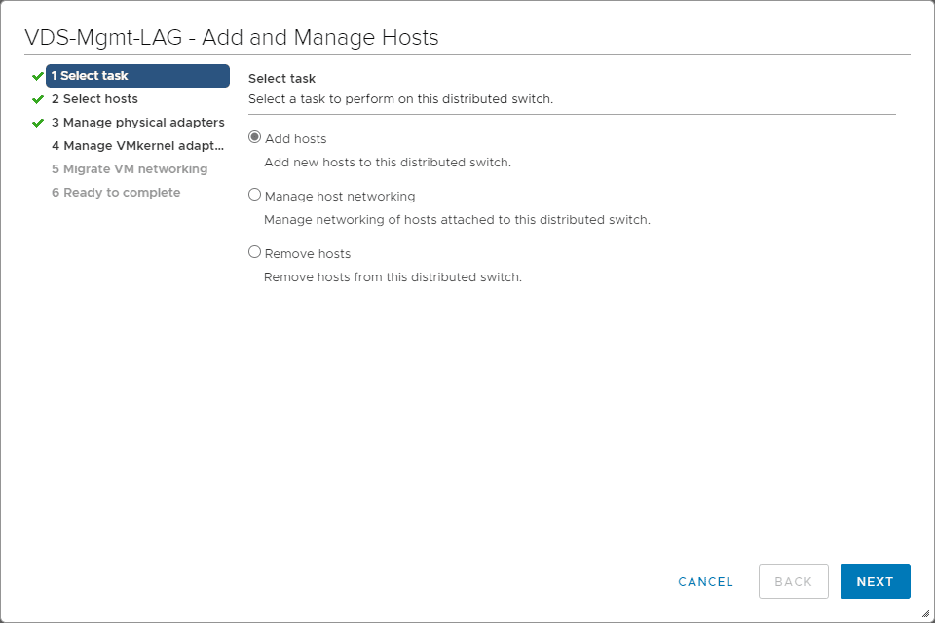Click step 6 Ready to complete
Viewport: 935px width, 623px height.
pos(115,193)
